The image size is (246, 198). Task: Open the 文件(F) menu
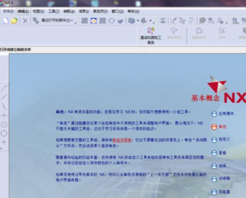click(8, 11)
